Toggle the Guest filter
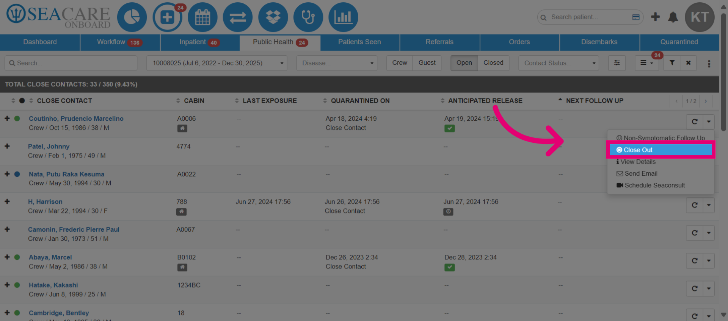This screenshot has height=321, width=728. [x=427, y=63]
